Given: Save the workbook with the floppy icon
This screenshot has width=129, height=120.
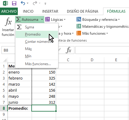Looking at the screenshot, I should (x=14, y=3).
